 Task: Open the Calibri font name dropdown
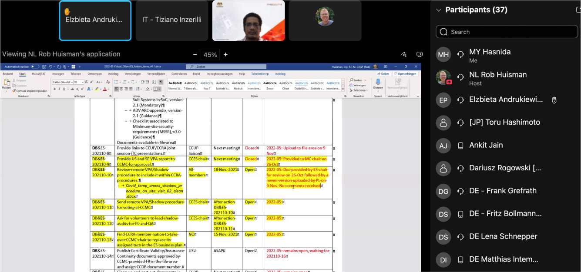(63, 82)
